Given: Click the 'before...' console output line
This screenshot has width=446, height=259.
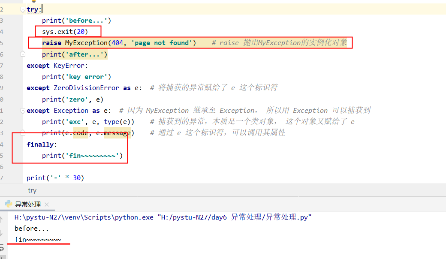Looking at the screenshot, I should pyautogui.click(x=32, y=229).
